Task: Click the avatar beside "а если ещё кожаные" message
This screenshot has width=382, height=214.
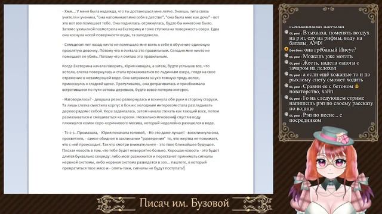Action: coord(286,74)
